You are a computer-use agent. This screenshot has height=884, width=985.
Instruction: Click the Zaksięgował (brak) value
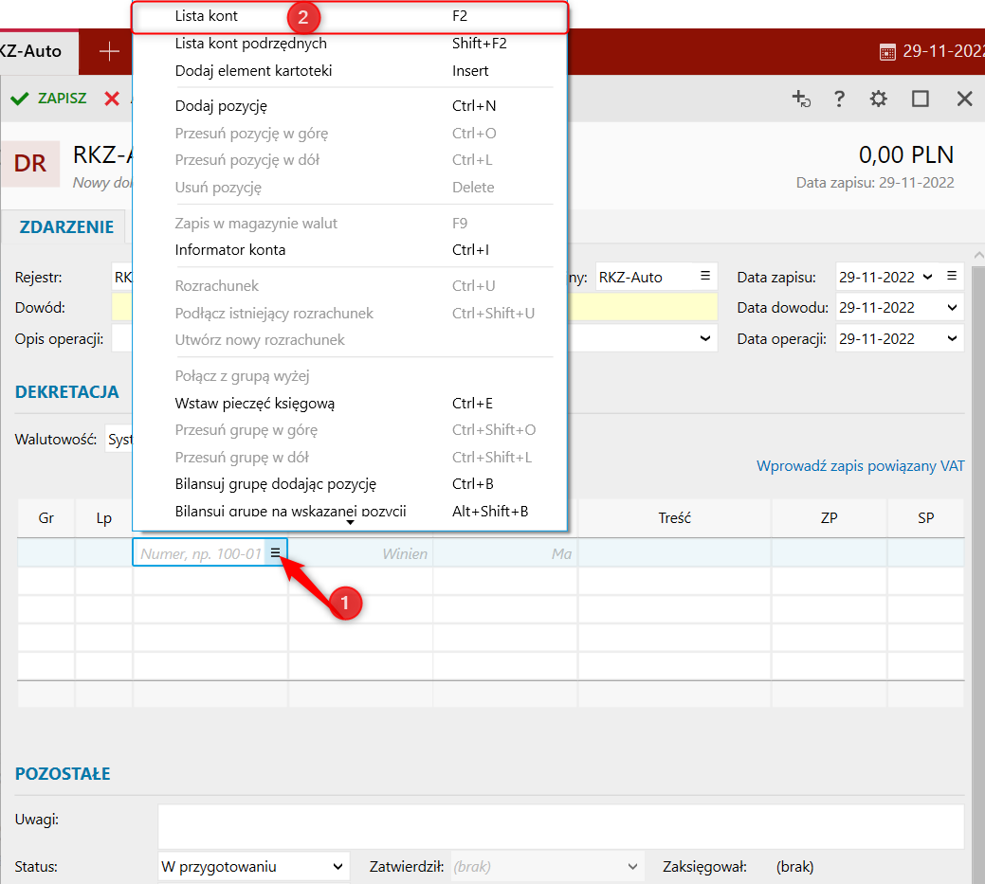pyautogui.click(x=794, y=866)
